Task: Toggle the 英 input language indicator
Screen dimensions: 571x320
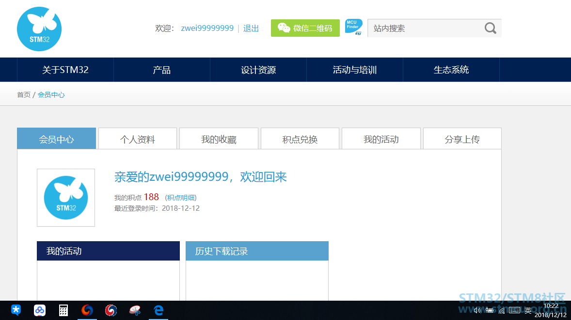Action: click(528, 310)
